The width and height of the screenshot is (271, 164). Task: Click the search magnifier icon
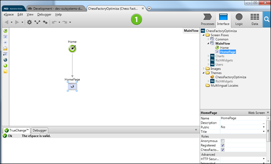point(267,19)
